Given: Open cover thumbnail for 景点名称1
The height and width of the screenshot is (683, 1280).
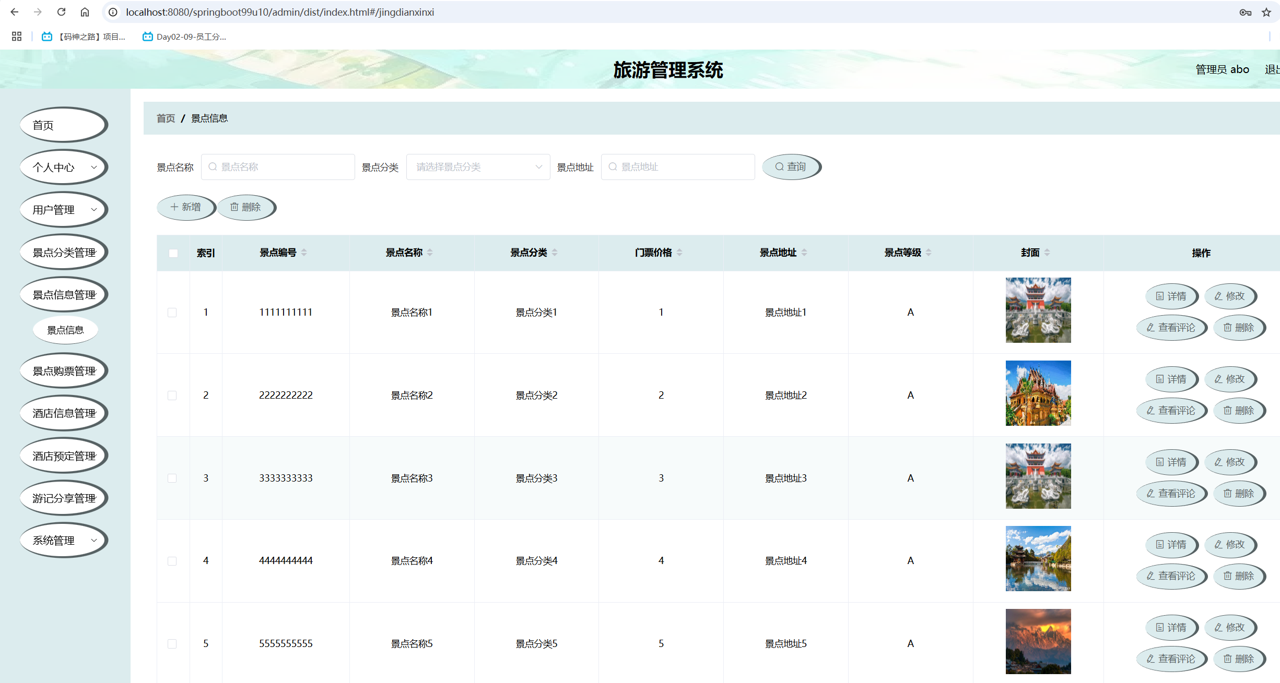Looking at the screenshot, I should point(1038,310).
